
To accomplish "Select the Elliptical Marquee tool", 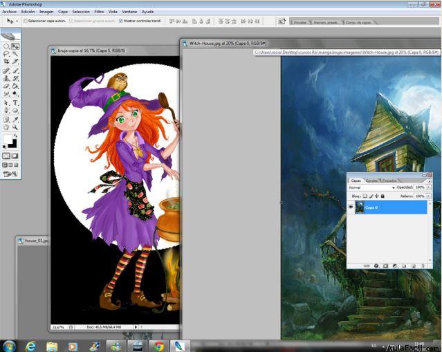I will click(6, 46).
